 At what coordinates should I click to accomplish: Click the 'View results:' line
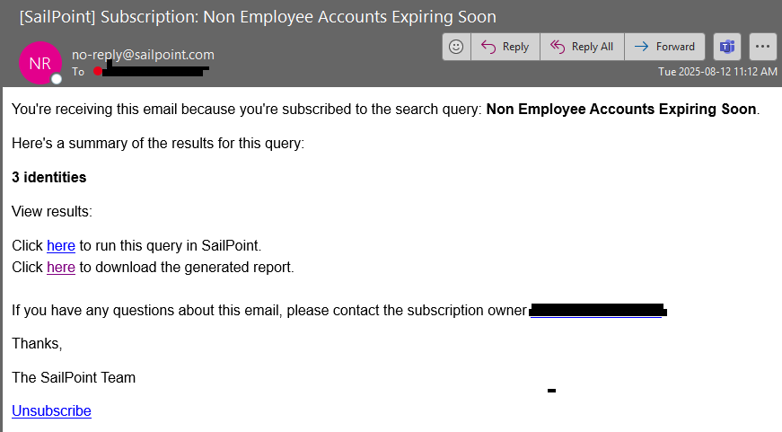[52, 212]
